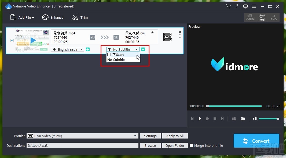Image resolution: width=286 pixels, height=158 pixels.
Task: Skip to next in the preview
Action: click(222, 119)
